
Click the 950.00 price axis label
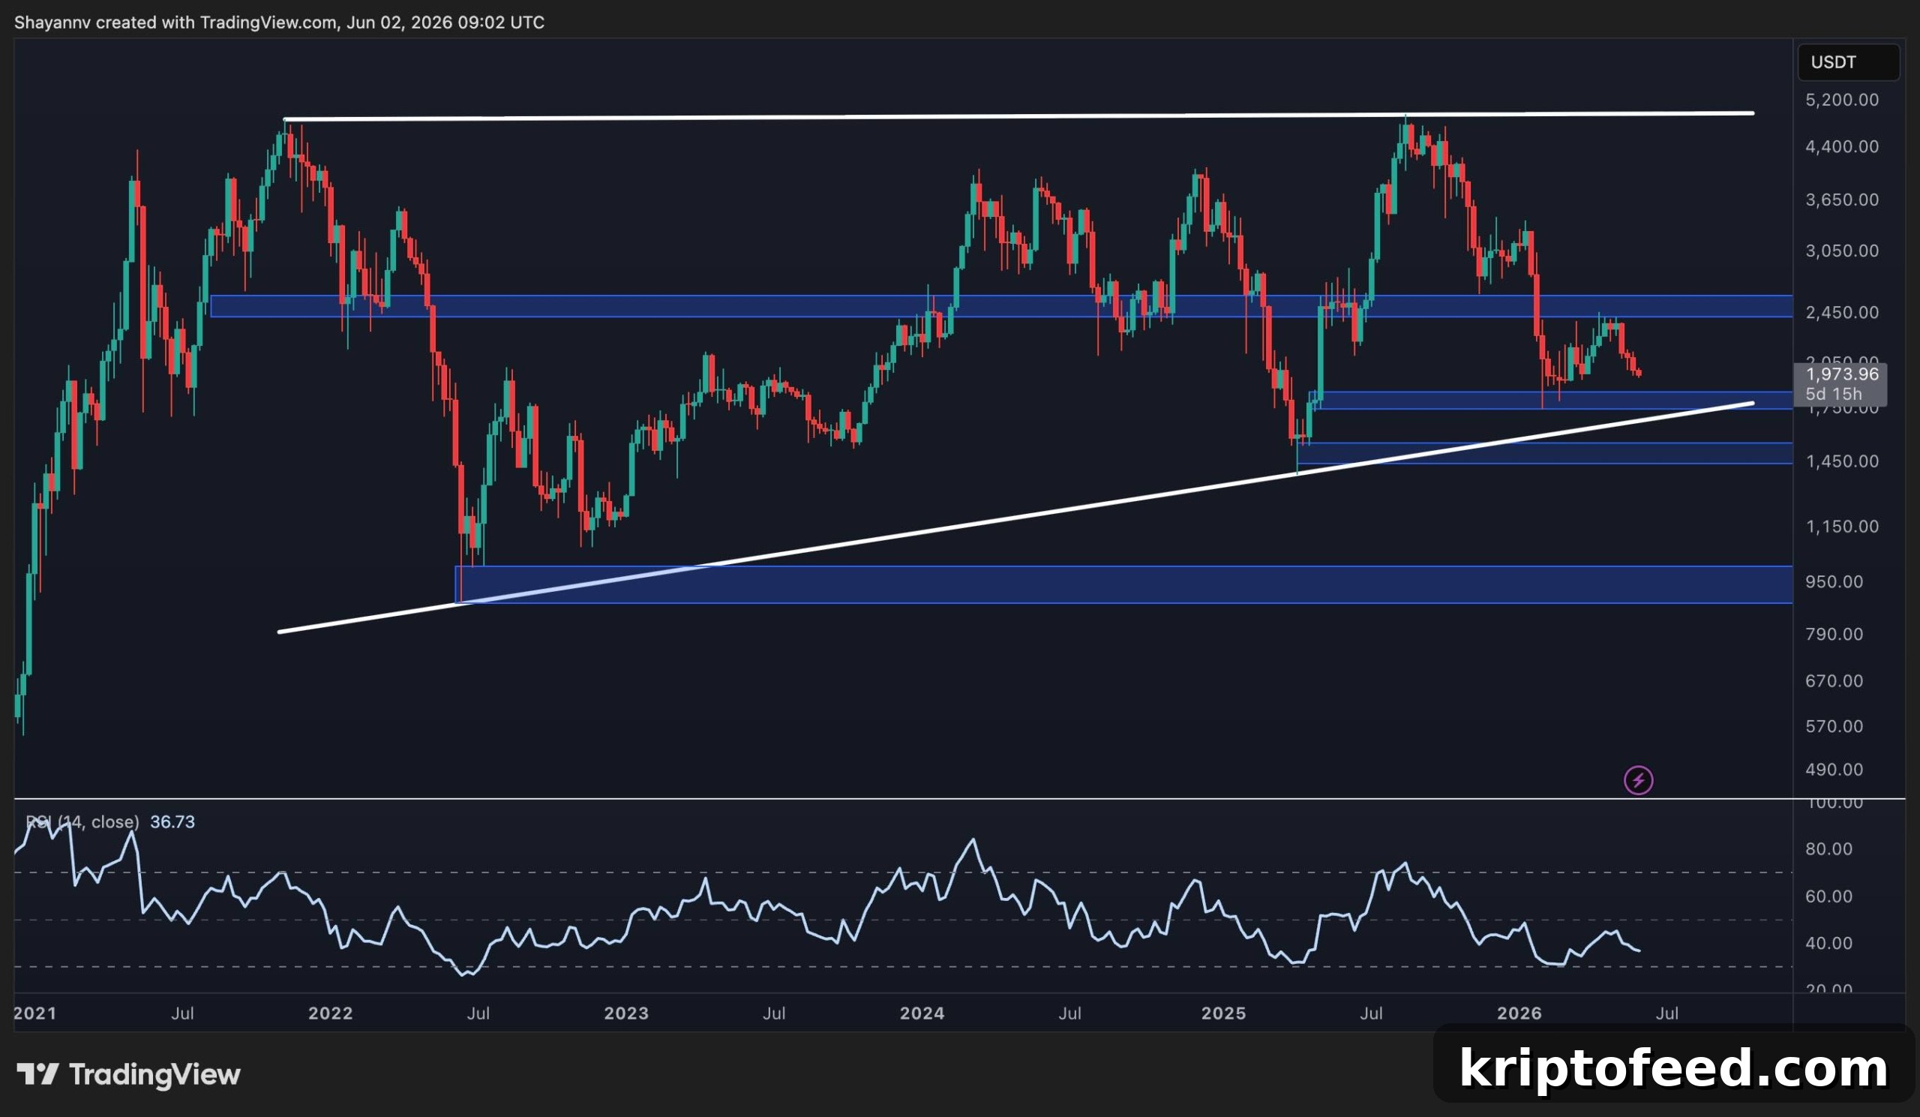point(1834,581)
